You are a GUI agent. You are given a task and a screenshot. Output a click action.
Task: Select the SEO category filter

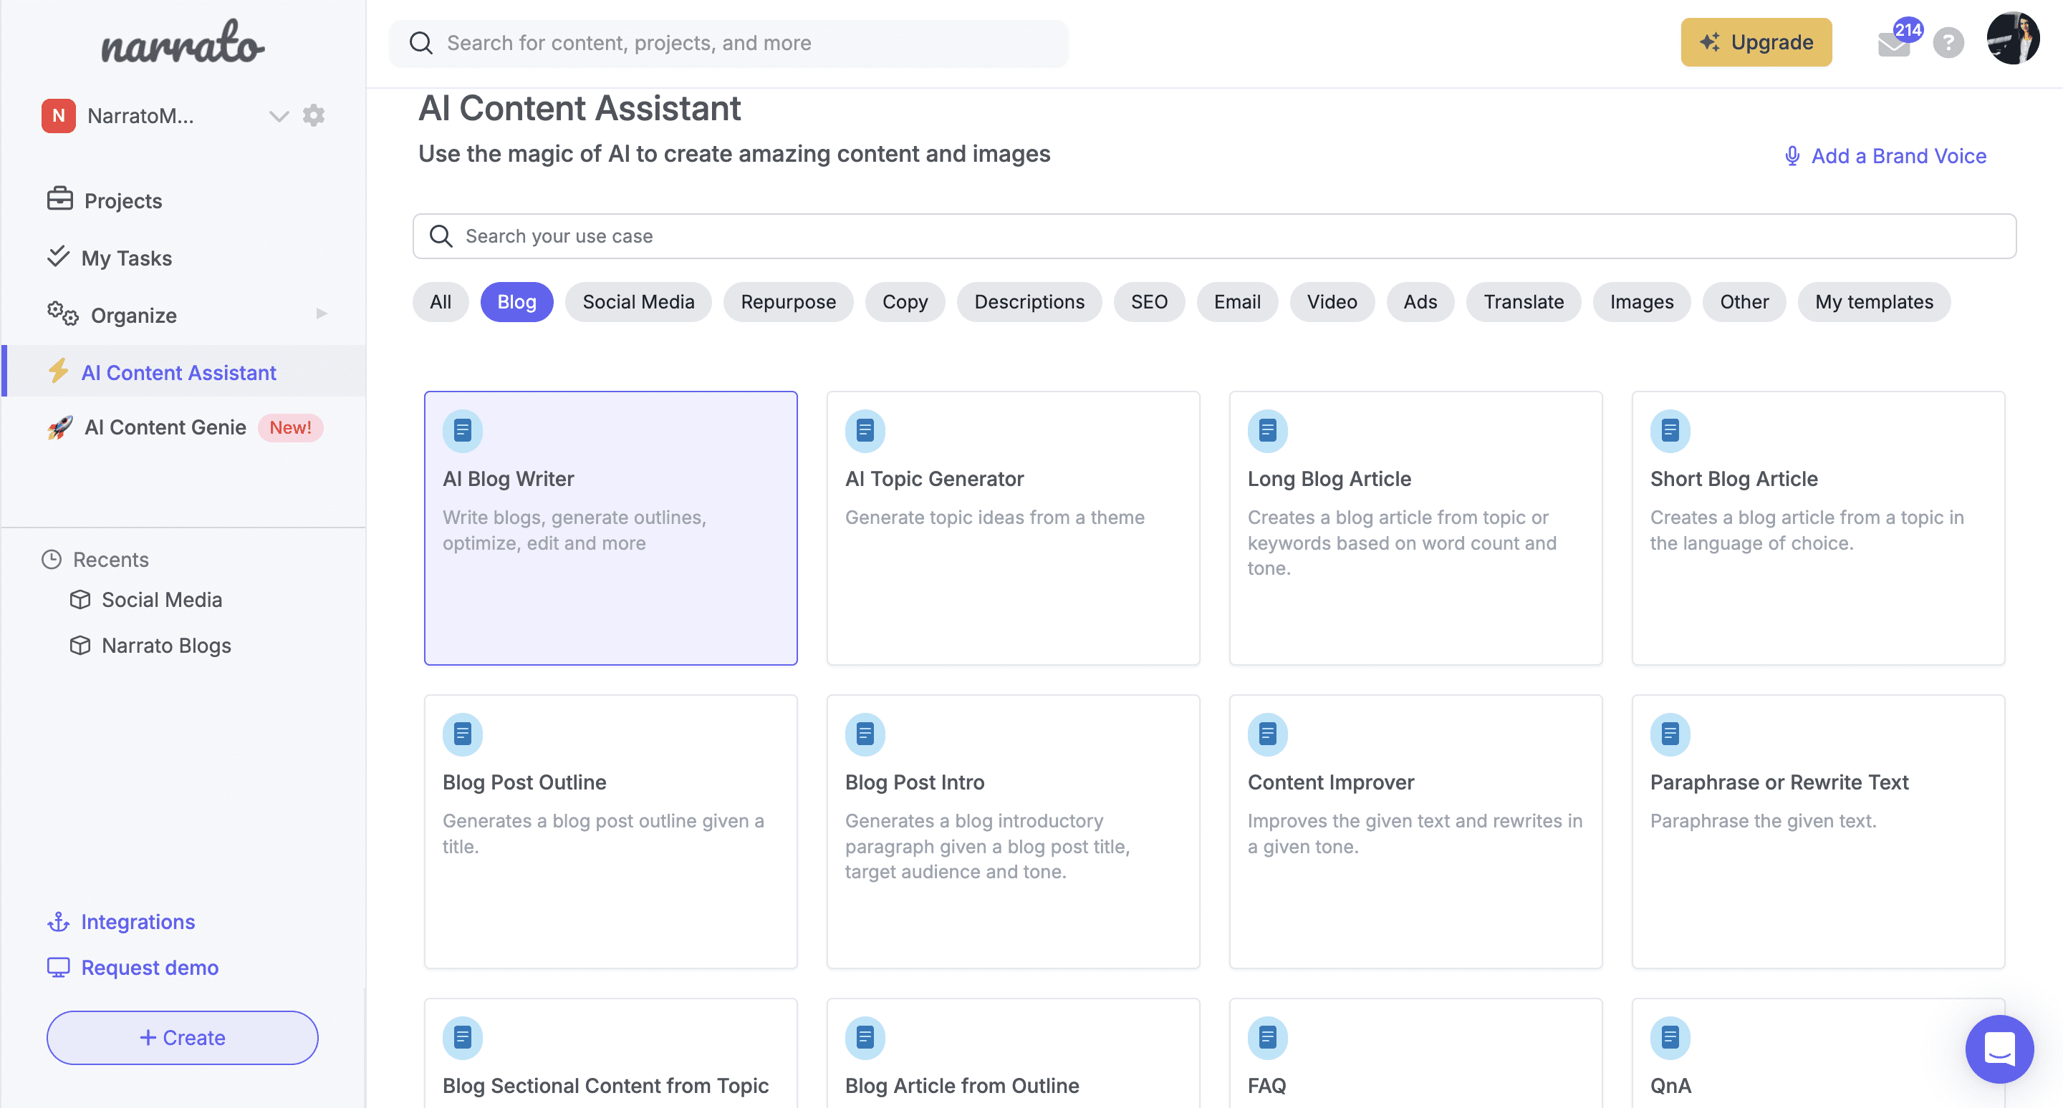click(1149, 301)
